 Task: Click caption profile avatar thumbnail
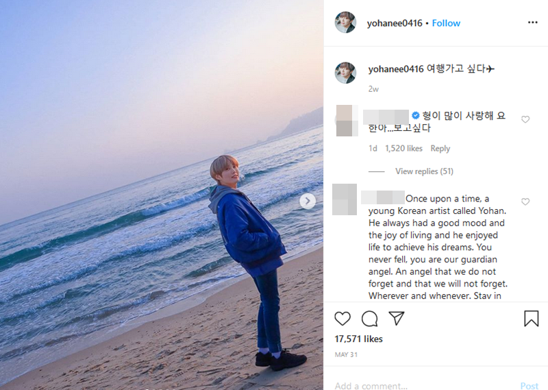pyautogui.click(x=345, y=72)
